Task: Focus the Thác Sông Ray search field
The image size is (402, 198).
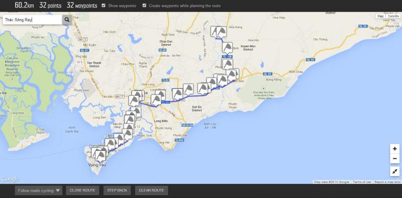Action: pos(32,20)
